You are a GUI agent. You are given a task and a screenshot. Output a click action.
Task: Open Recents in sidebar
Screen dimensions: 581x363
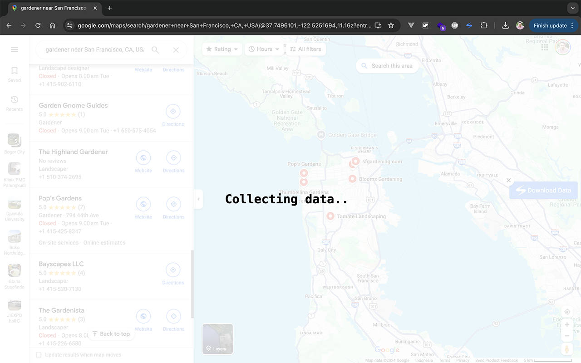(x=15, y=103)
